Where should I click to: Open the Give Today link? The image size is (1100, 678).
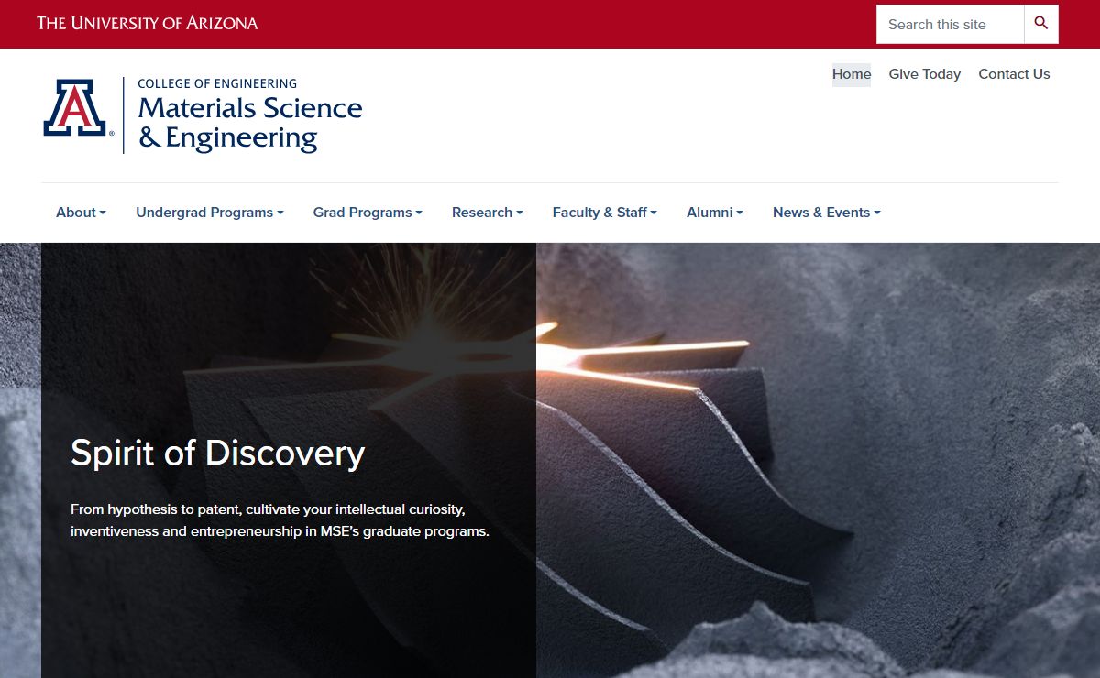(x=925, y=74)
